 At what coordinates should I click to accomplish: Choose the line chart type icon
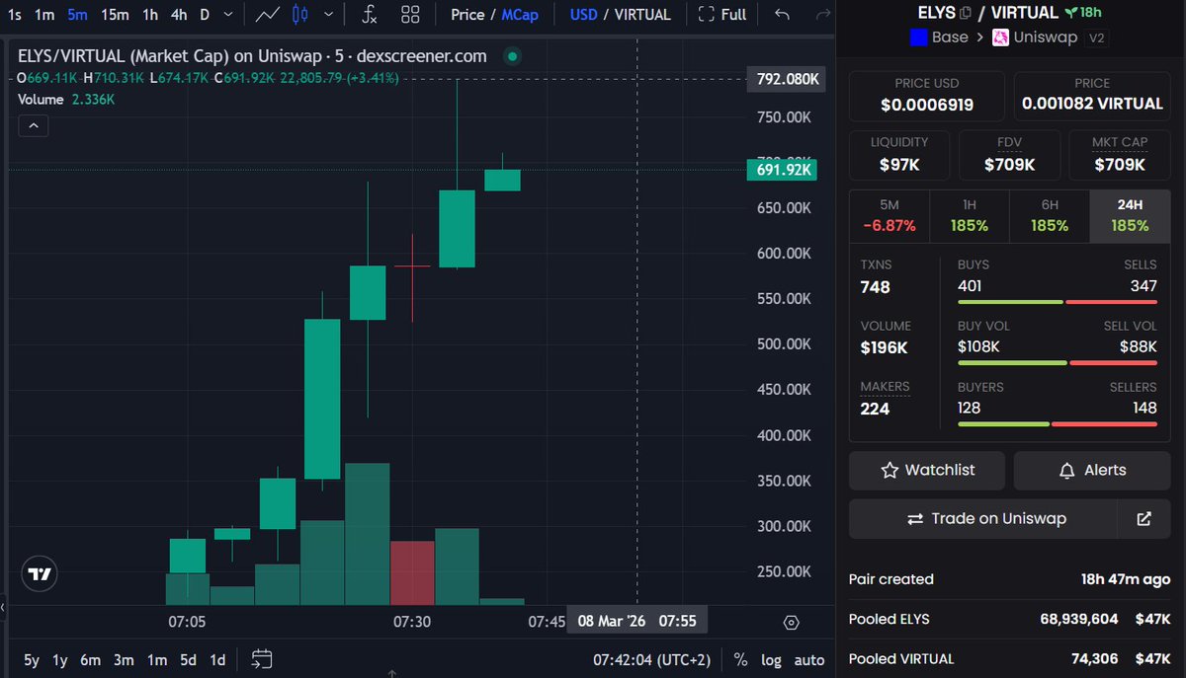[x=267, y=15]
